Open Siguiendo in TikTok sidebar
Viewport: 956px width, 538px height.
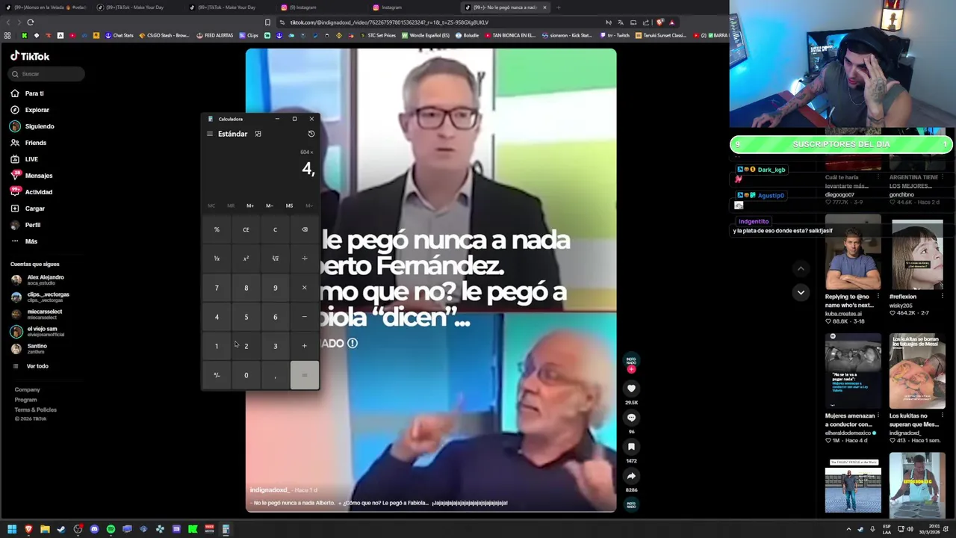pyautogui.click(x=39, y=126)
